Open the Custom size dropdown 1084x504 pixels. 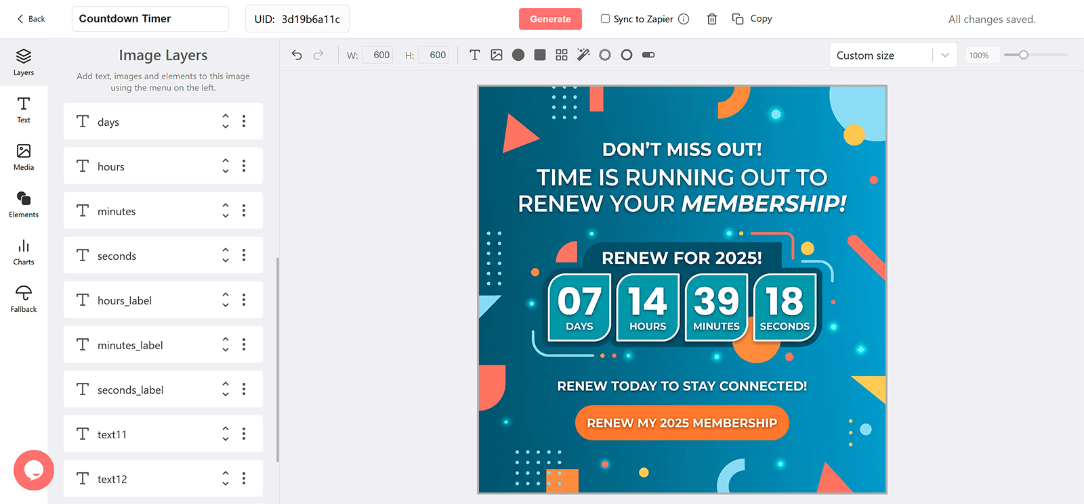pyautogui.click(x=893, y=55)
